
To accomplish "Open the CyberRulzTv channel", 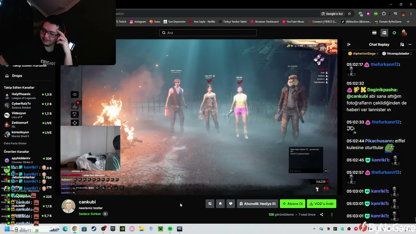I will tap(28, 105).
